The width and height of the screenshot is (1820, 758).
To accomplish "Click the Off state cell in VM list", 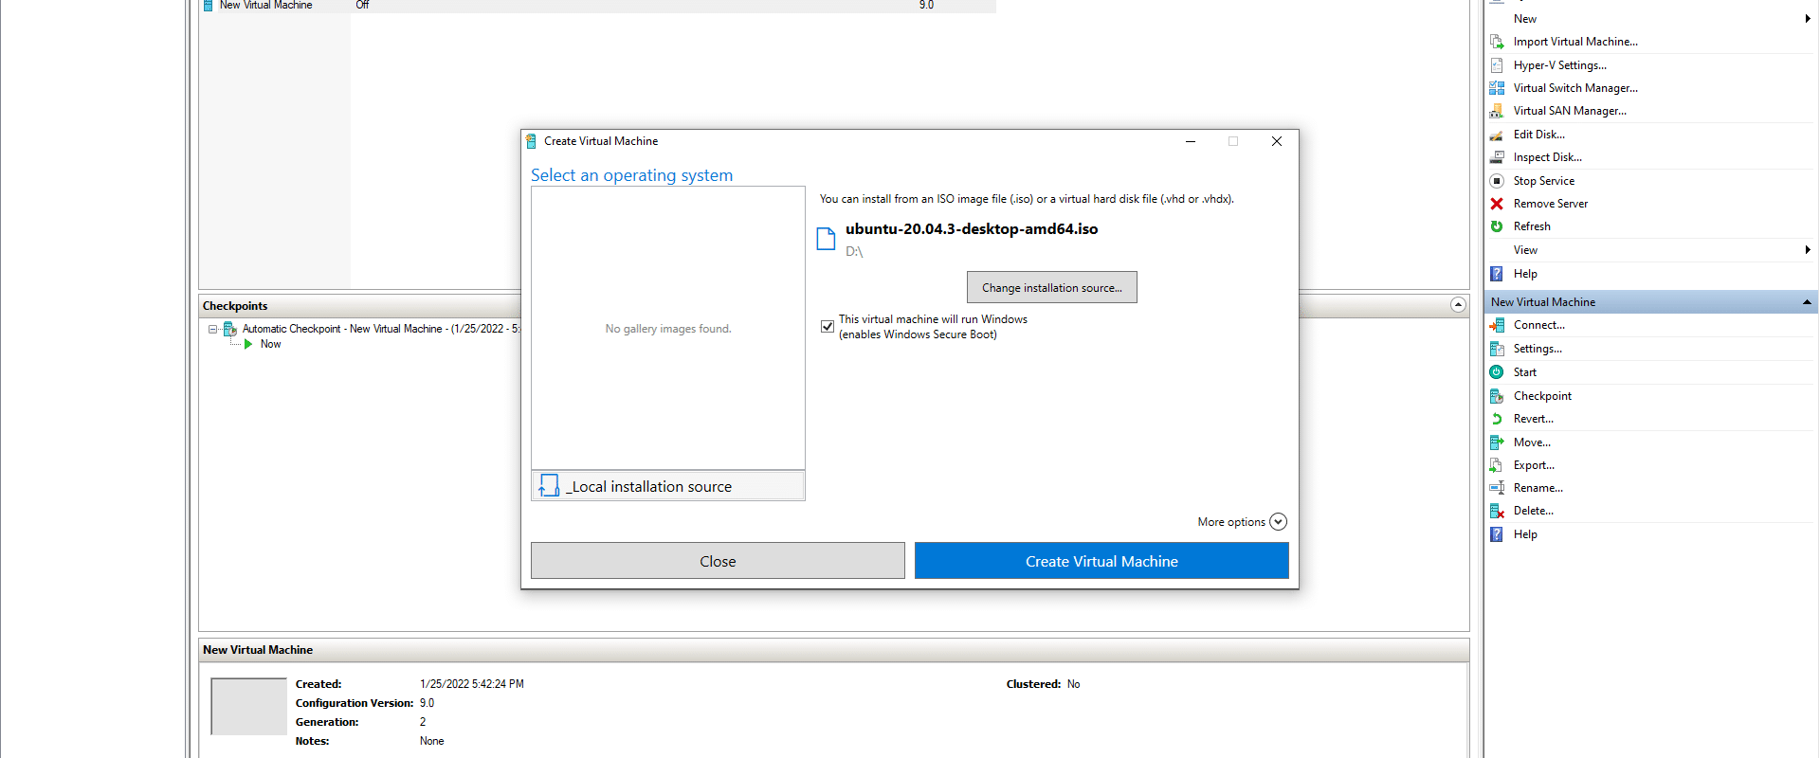I will [362, 6].
